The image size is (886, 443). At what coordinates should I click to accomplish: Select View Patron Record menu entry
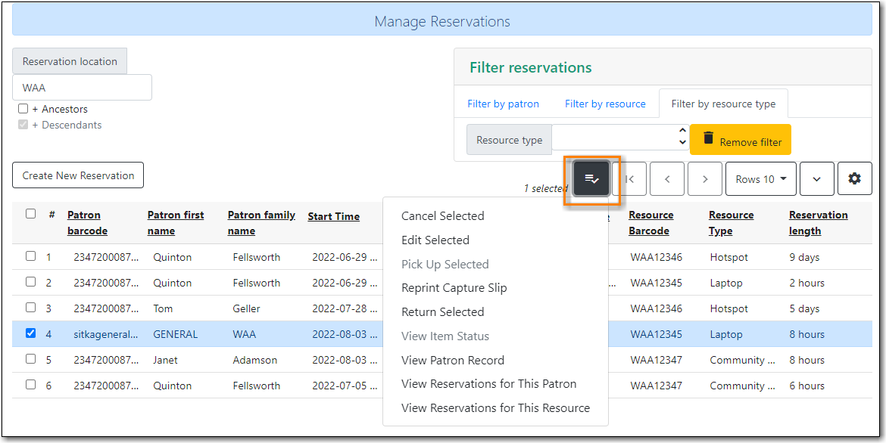click(452, 360)
